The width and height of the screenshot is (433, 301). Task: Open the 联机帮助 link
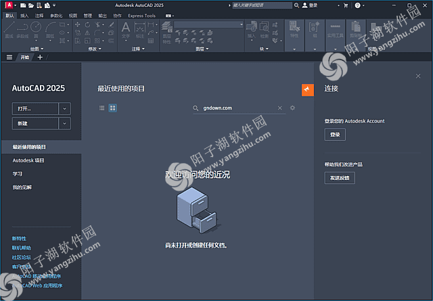point(22,248)
